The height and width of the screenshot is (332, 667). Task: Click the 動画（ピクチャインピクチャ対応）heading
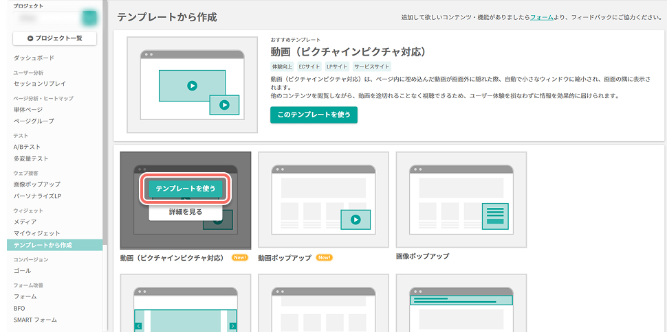coord(349,52)
